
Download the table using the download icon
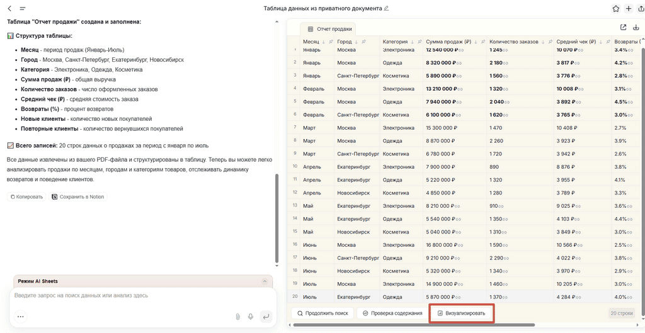[636, 28]
